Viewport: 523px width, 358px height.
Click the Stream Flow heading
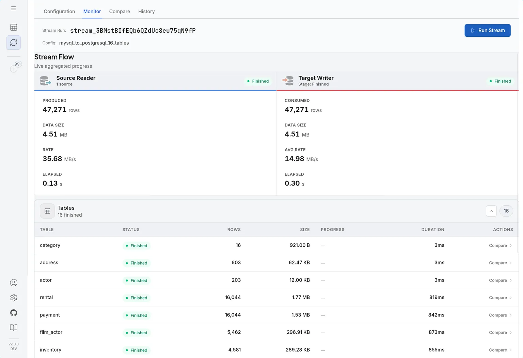pyautogui.click(x=54, y=57)
